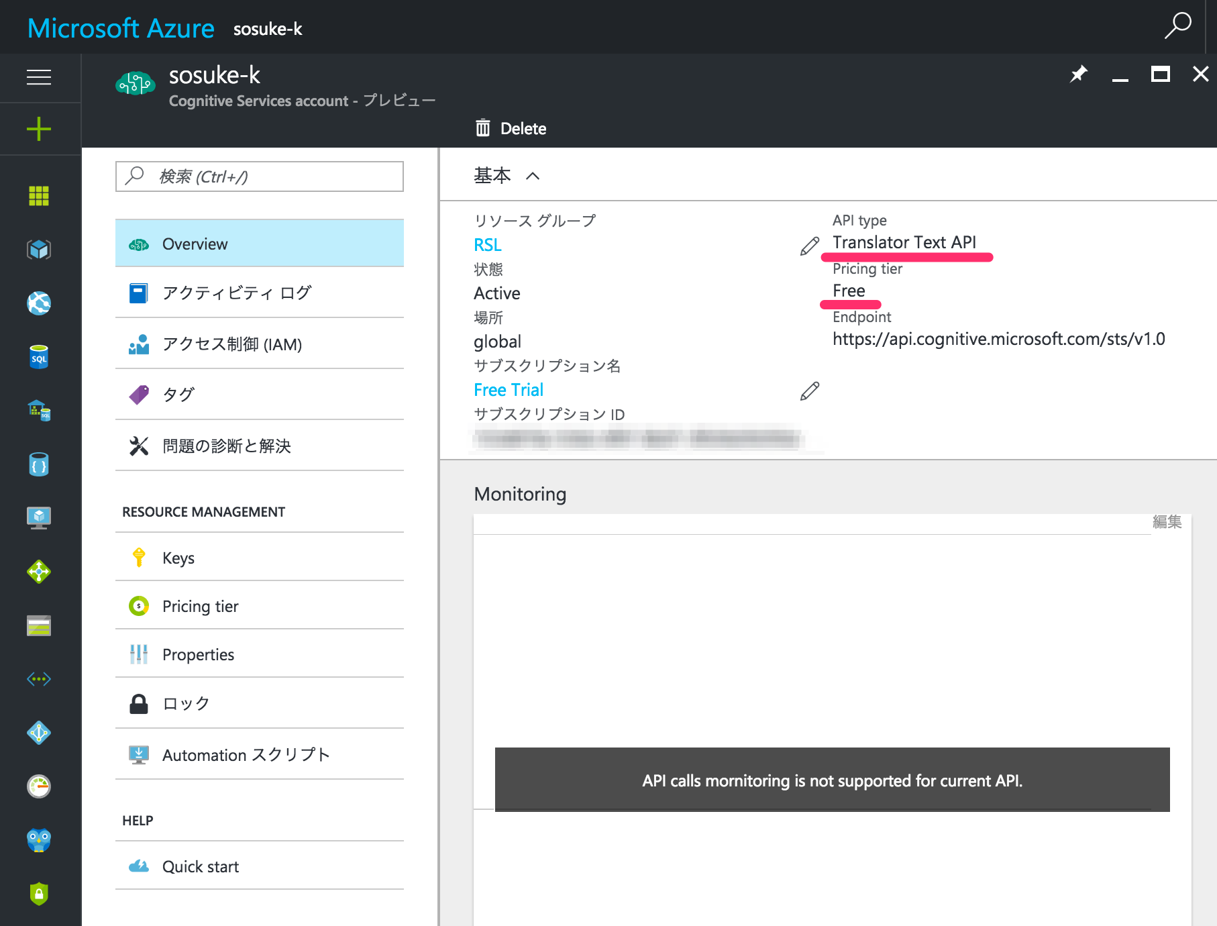Edit subscription with pencil icon beside Free Trial
Image resolution: width=1217 pixels, height=926 pixels.
coord(810,391)
